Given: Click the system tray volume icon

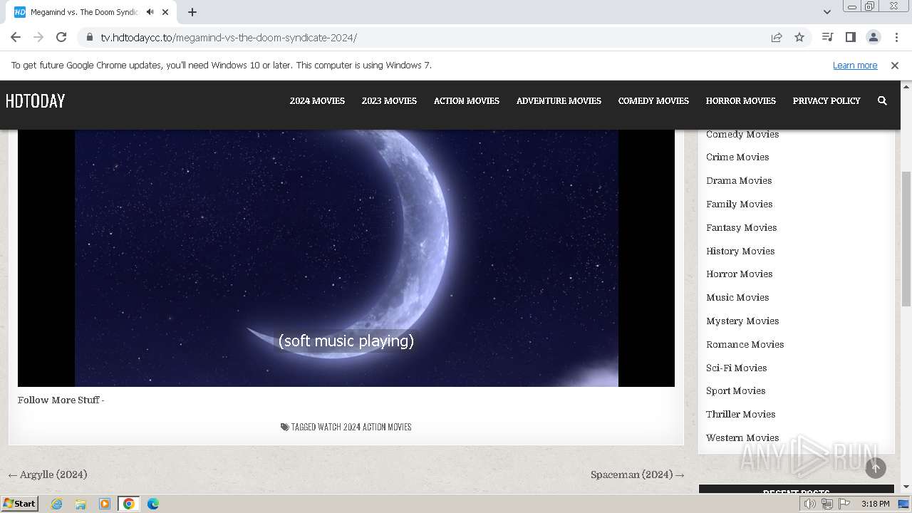Looking at the screenshot, I should [810, 504].
